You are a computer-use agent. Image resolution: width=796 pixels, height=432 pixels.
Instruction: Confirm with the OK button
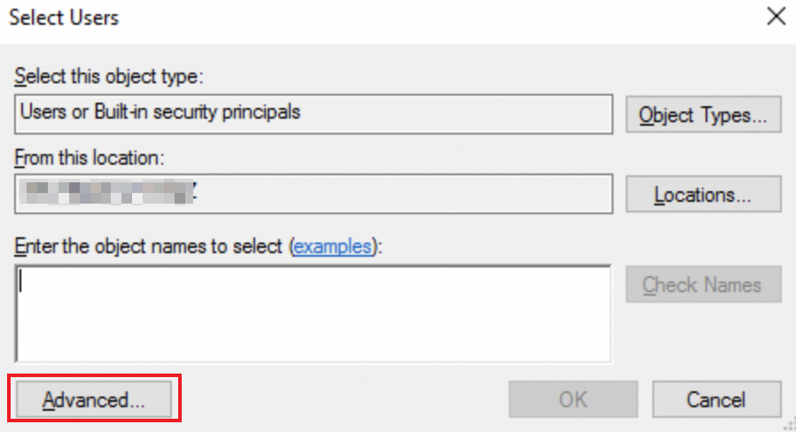click(573, 400)
